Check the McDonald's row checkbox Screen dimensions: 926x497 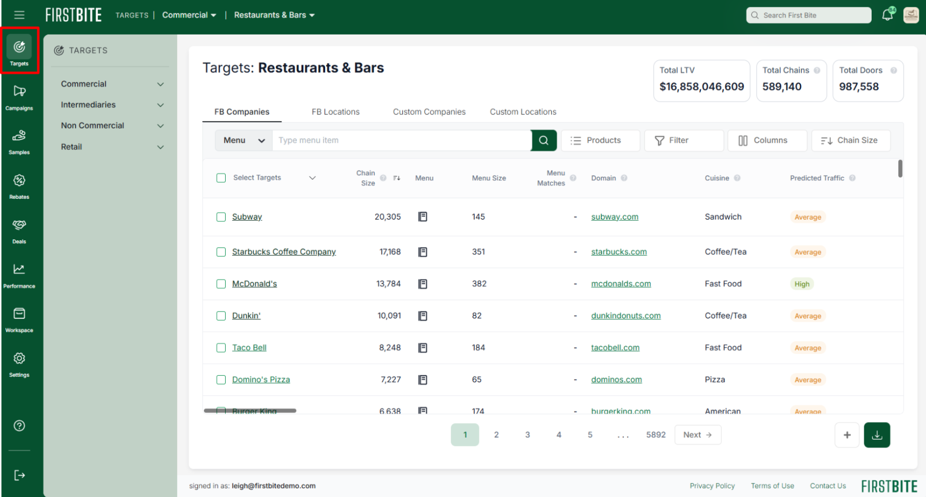(221, 284)
